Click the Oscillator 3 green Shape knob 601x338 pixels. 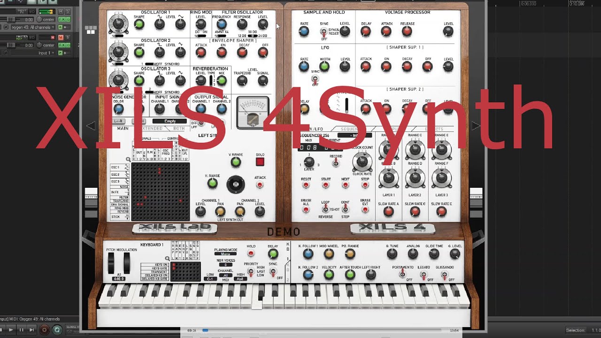(x=139, y=80)
